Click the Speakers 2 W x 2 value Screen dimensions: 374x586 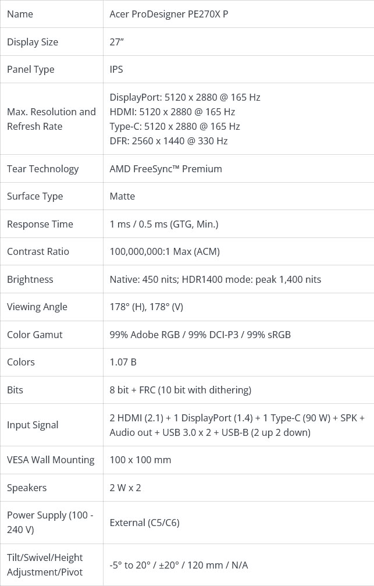pos(125,488)
